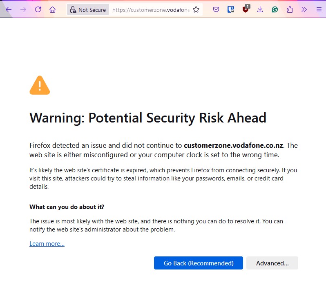
Task: Click the customerzone.vodafone URL address field
Action: [150, 9]
